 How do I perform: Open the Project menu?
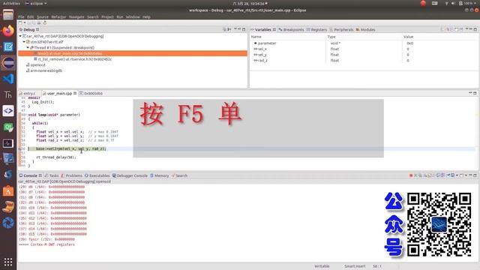point(107,16)
